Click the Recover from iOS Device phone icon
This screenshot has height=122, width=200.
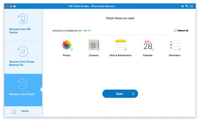(x=23, y=19)
